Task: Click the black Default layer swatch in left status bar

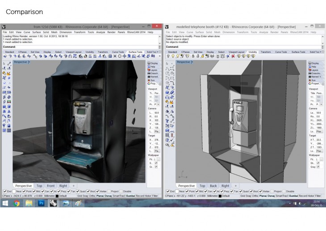Action: click(56, 196)
